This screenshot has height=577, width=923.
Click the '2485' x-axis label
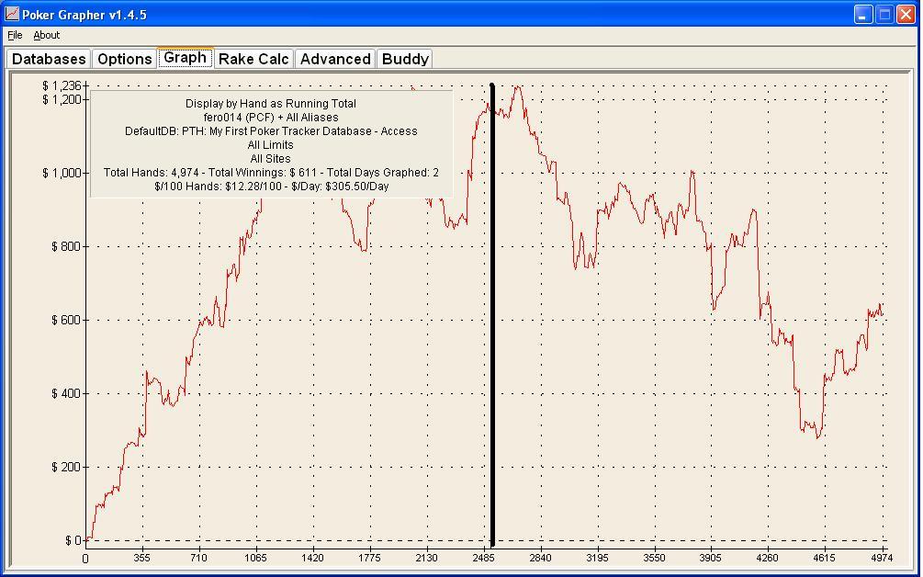click(x=483, y=558)
